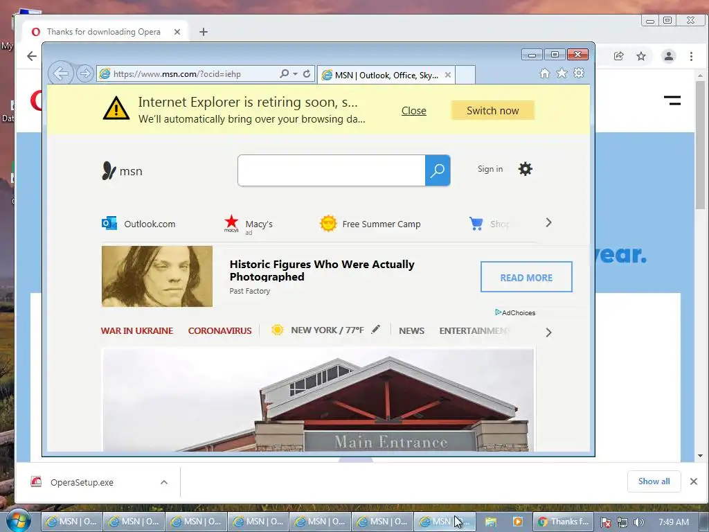Click the Switch now button
709x532 pixels.
[493, 110]
